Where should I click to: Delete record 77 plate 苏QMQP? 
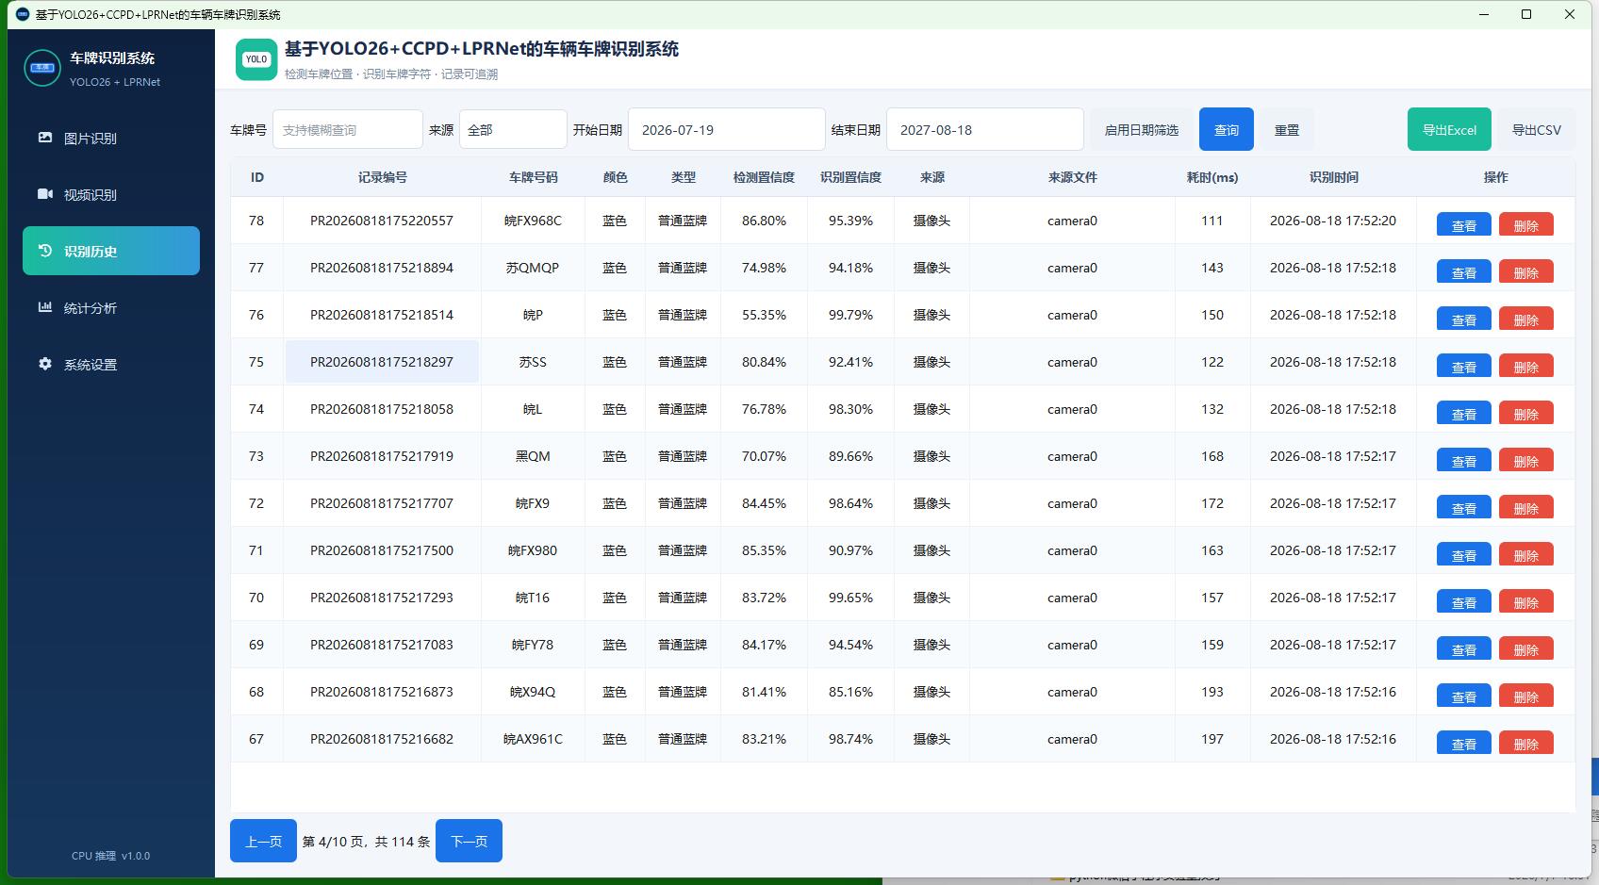click(x=1525, y=272)
